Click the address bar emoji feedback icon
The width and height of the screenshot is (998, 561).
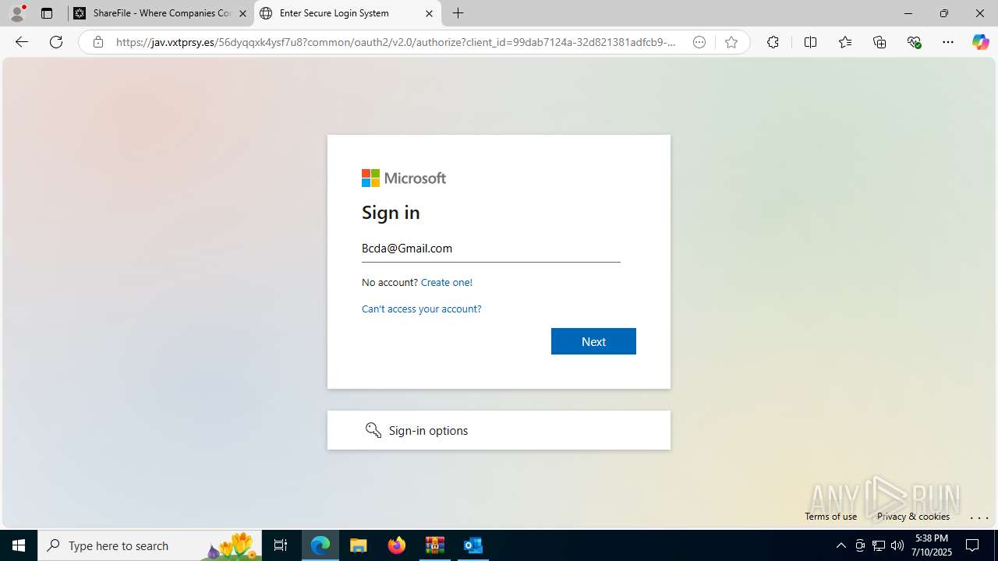click(699, 42)
